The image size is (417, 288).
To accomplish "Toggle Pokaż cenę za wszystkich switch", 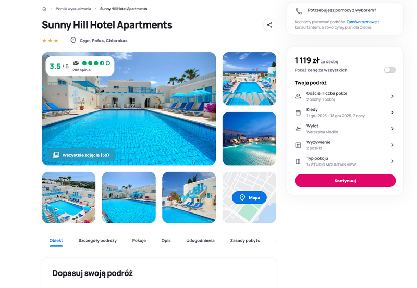I will click(x=390, y=70).
